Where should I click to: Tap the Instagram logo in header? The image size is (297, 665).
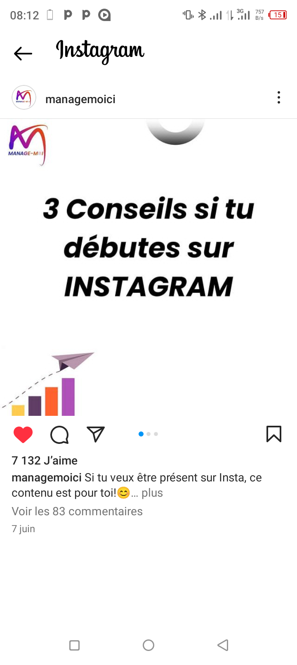tap(100, 52)
